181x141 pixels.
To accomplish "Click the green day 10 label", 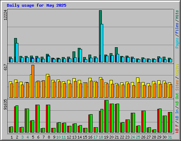I will point(58,137).
